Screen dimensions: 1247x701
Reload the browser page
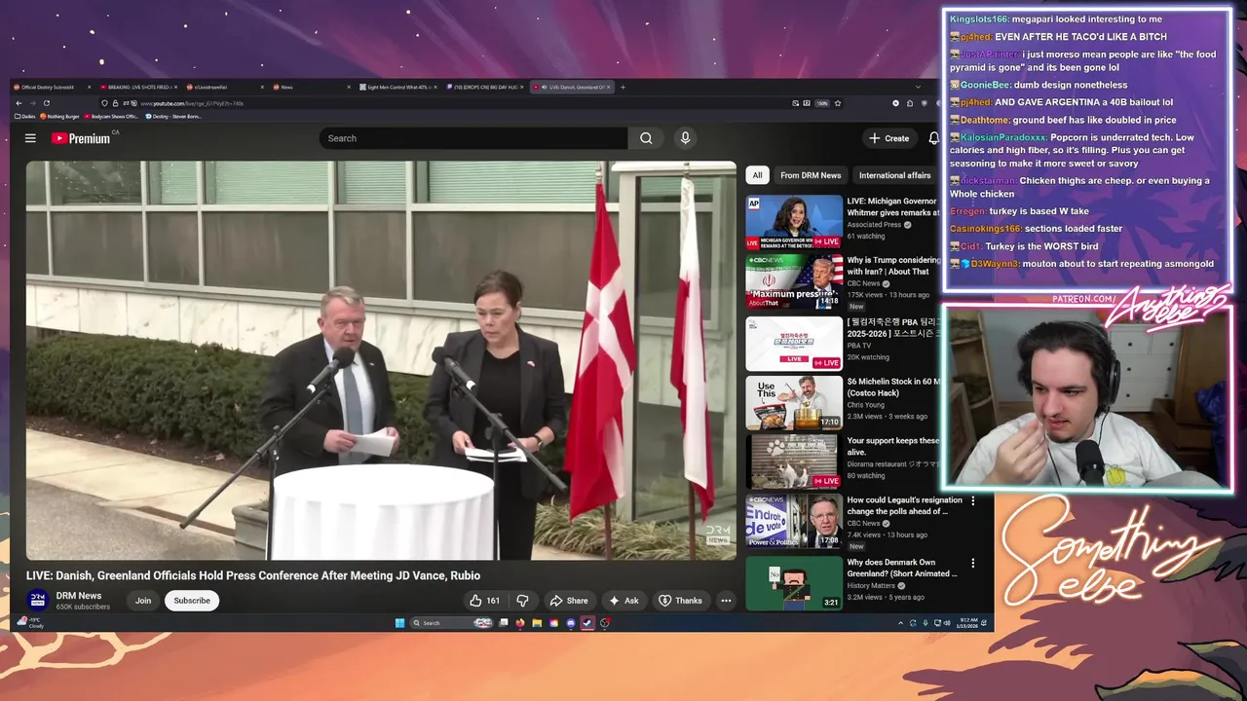(x=46, y=102)
